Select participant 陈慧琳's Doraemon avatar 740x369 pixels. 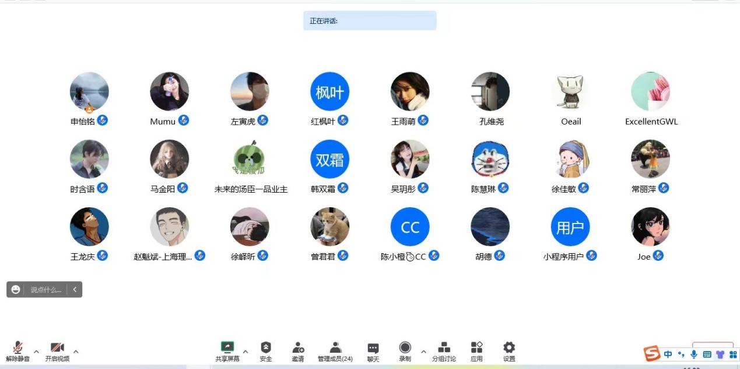pos(490,159)
